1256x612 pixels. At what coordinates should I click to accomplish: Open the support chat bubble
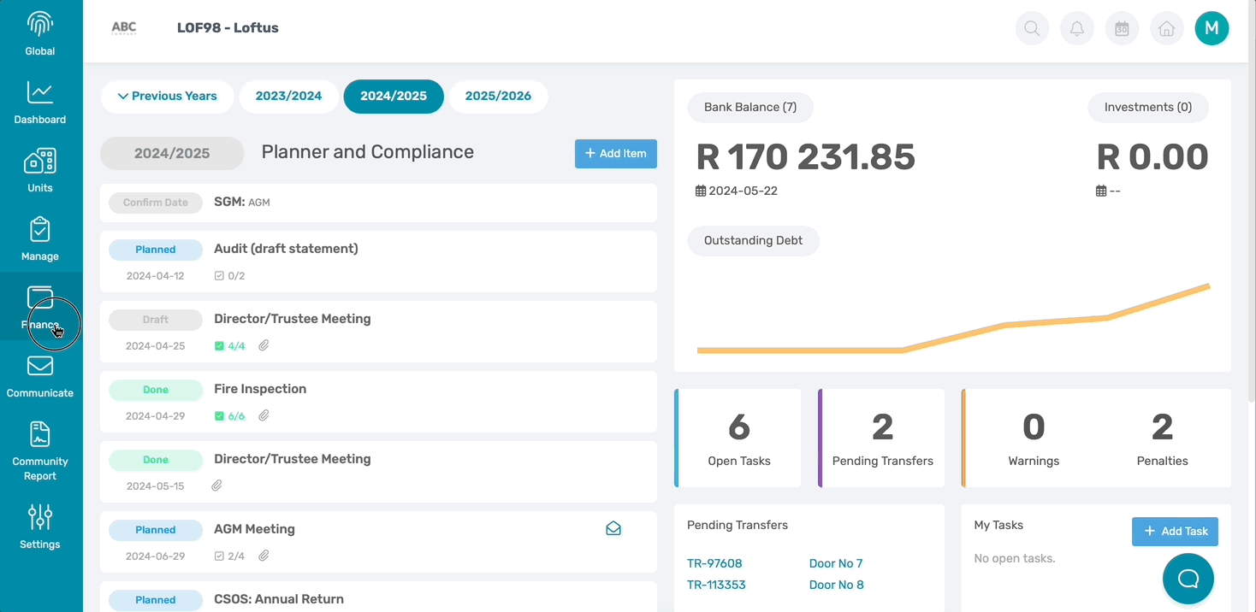click(1188, 579)
